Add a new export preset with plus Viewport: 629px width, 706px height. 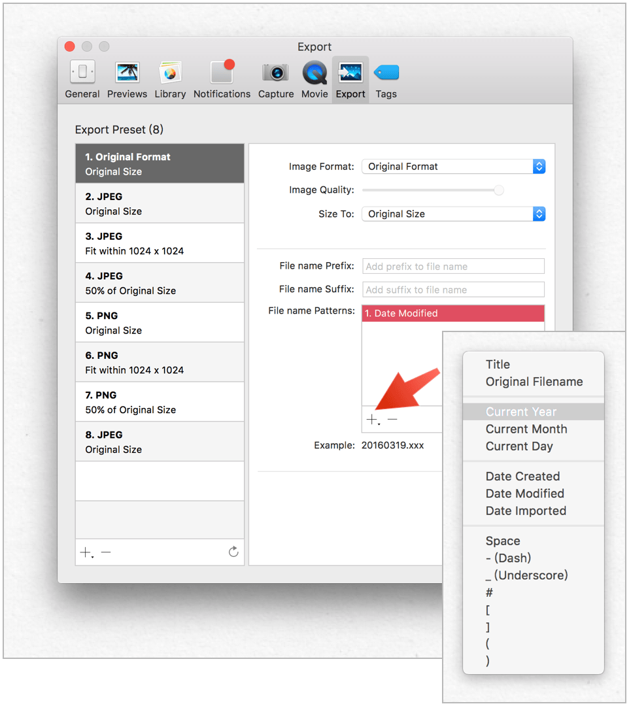(x=86, y=552)
